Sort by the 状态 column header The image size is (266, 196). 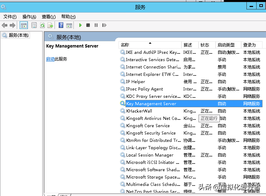[x=207, y=45]
